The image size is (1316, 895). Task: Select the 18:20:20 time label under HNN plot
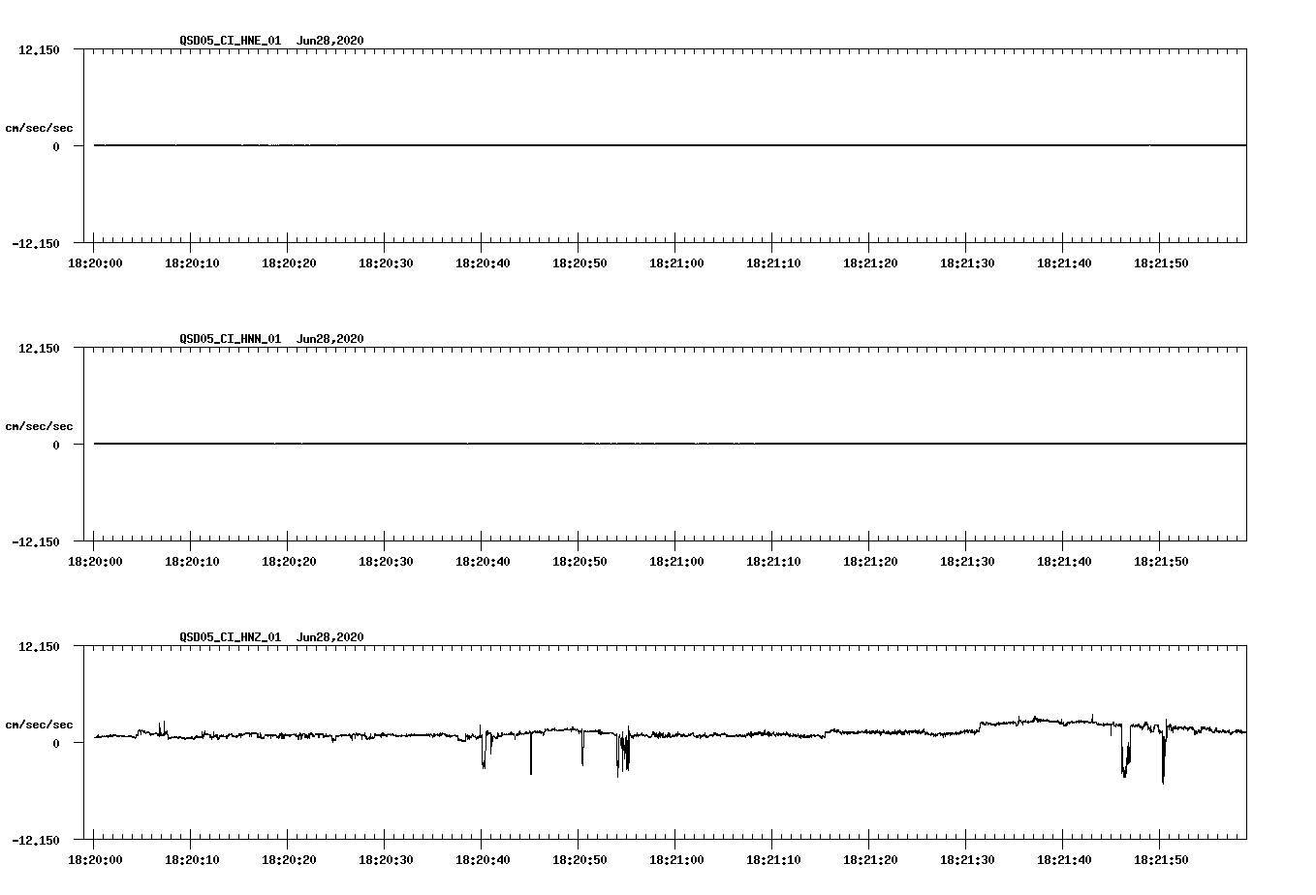coord(289,562)
